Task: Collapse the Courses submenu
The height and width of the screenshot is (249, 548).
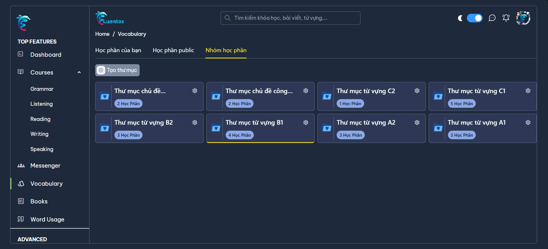Action: pyautogui.click(x=79, y=72)
